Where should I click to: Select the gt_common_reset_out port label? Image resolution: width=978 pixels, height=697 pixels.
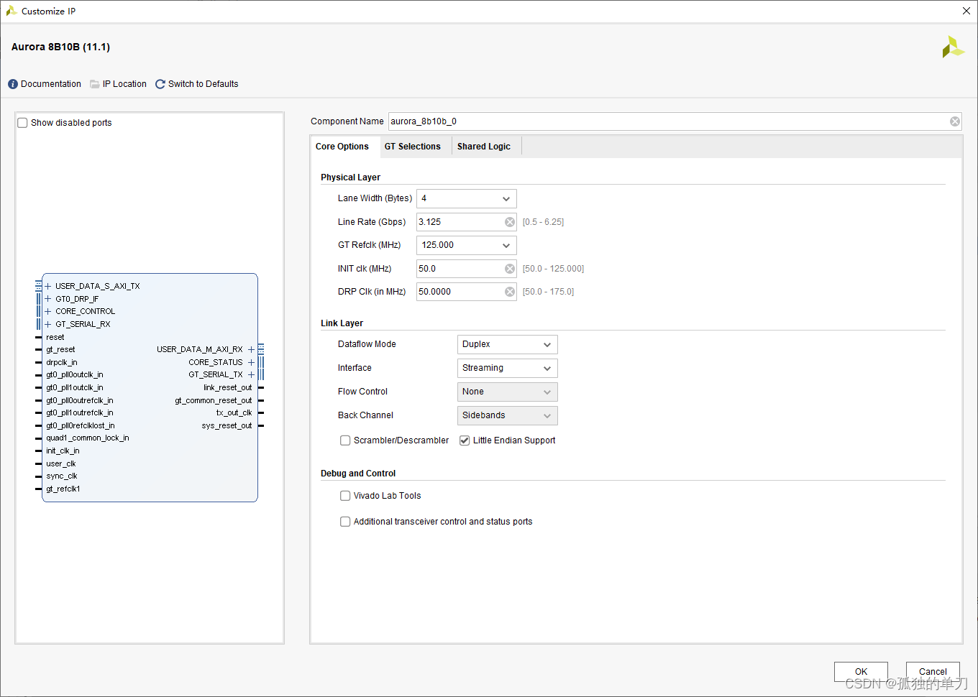click(x=214, y=400)
